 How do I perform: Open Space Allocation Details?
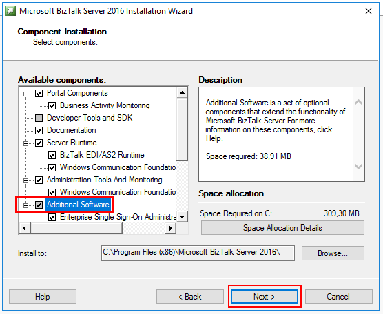coord(282,228)
